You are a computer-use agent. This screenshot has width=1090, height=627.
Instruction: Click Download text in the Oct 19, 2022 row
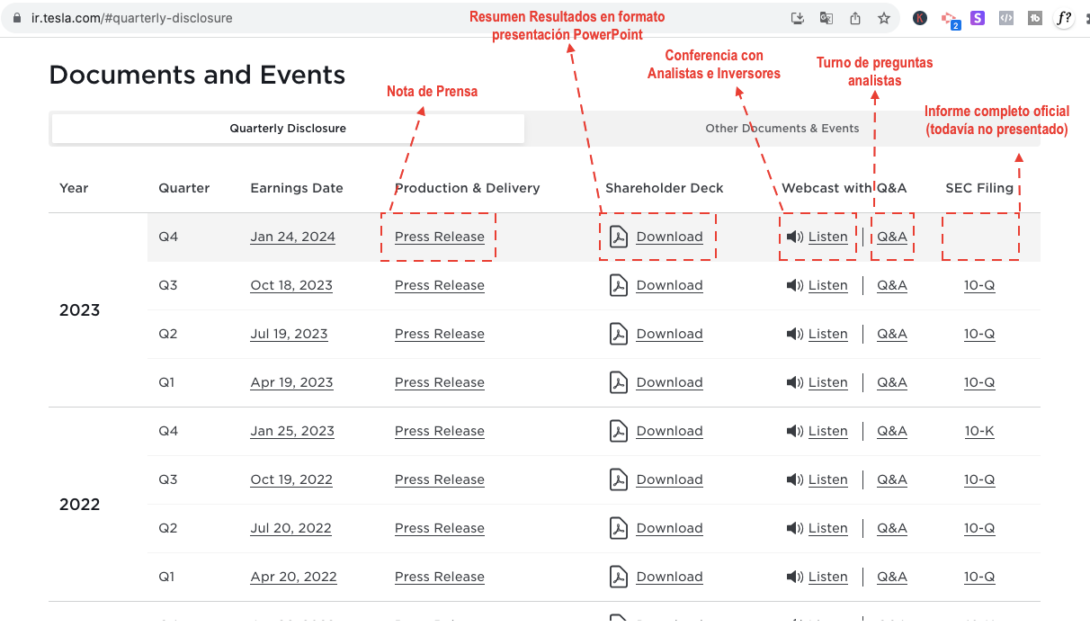[669, 479]
